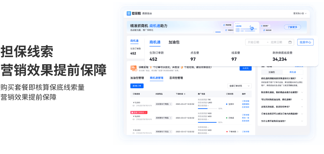Expand 共关联10个商品 for the ¥30,000 order
This screenshot has width=324, height=154.
pyautogui.click(x=164, y=132)
